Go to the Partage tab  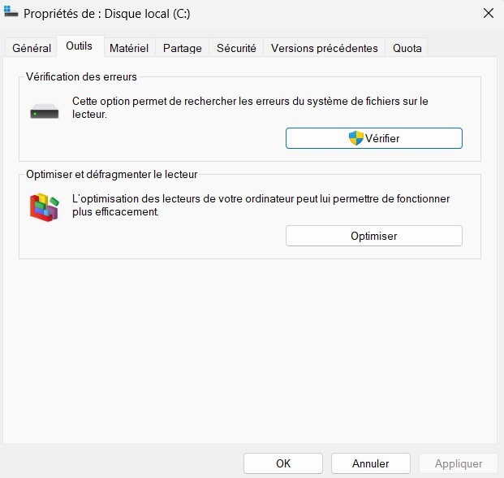183,48
